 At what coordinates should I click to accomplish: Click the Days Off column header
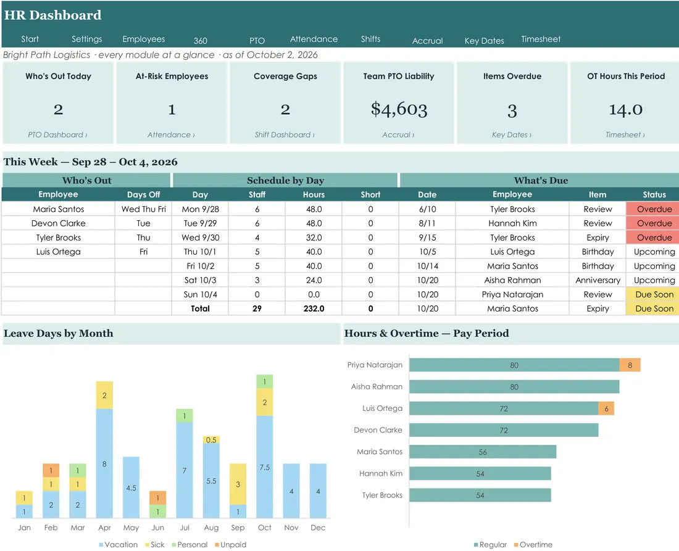click(x=143, y=194)
